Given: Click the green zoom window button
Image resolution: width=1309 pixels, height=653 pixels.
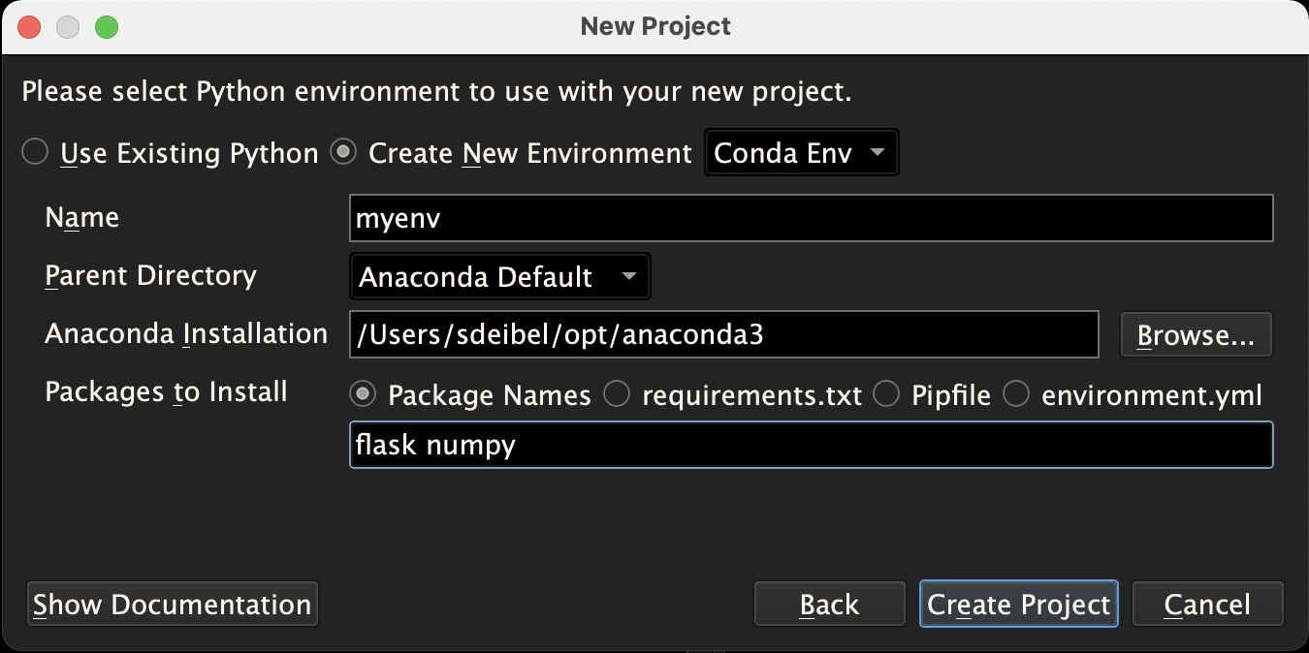Looking at the screenshot, I should tap(107, 27).
